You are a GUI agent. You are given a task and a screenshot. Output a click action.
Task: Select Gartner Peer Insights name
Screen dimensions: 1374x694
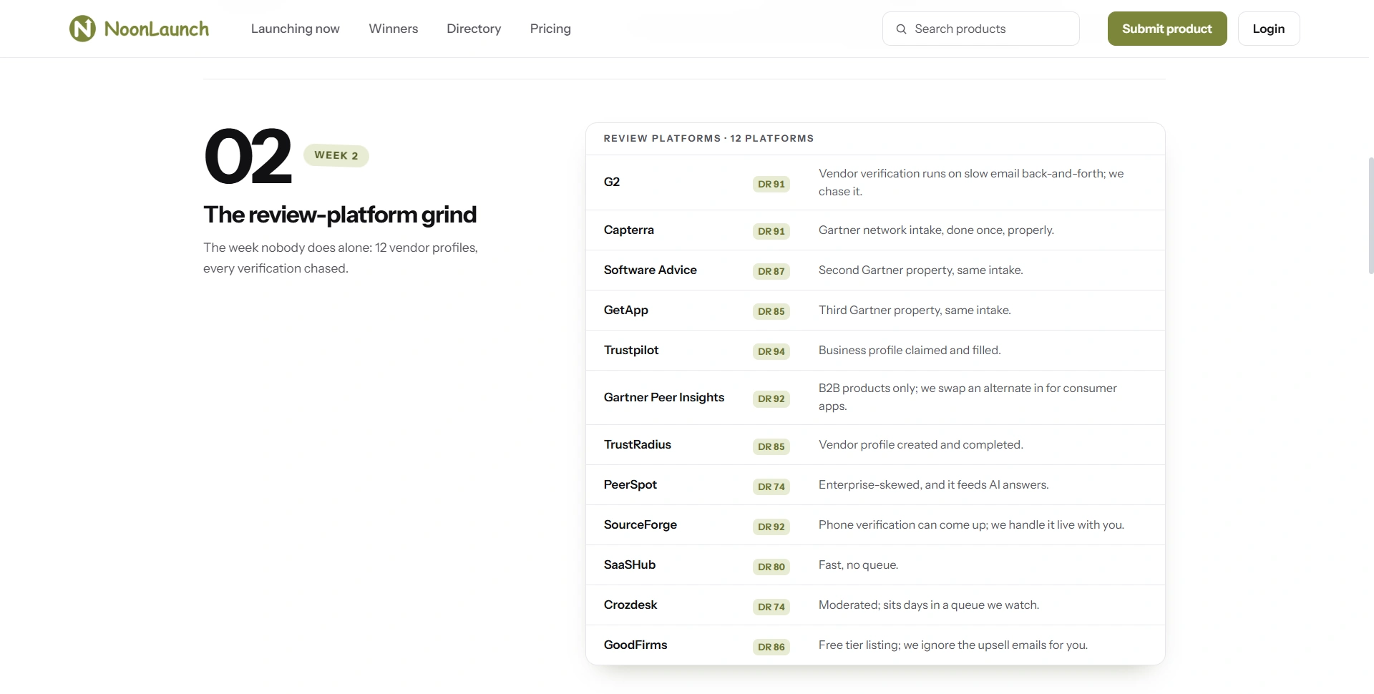coord(664,397)
